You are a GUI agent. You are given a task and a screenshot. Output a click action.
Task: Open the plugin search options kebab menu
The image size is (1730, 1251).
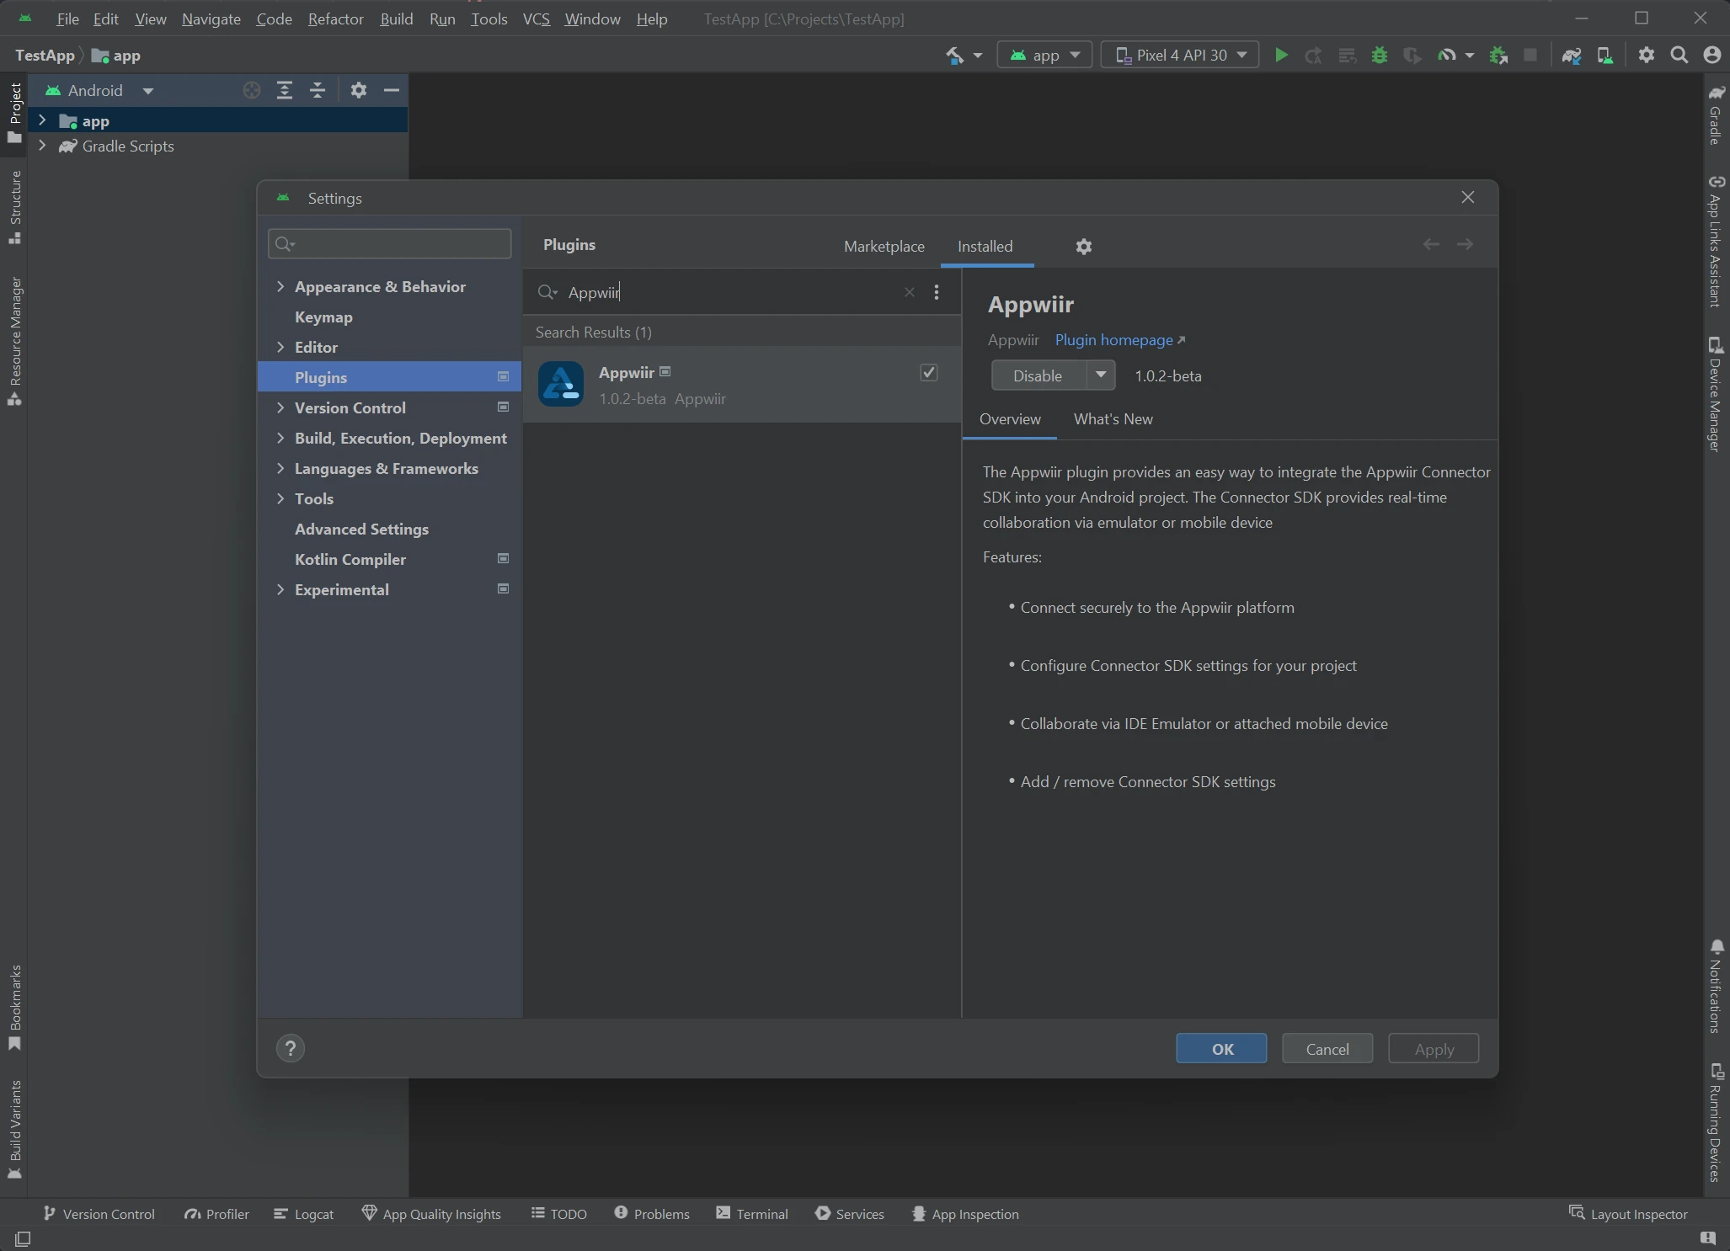click(x=937, y=292)
